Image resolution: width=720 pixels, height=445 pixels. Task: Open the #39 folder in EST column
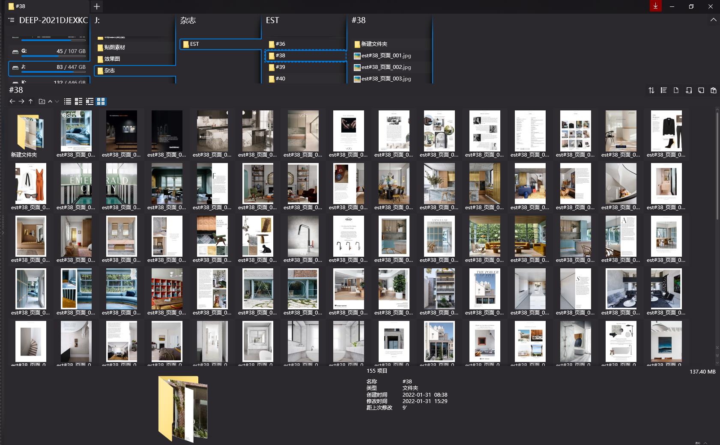pos(280,67)
